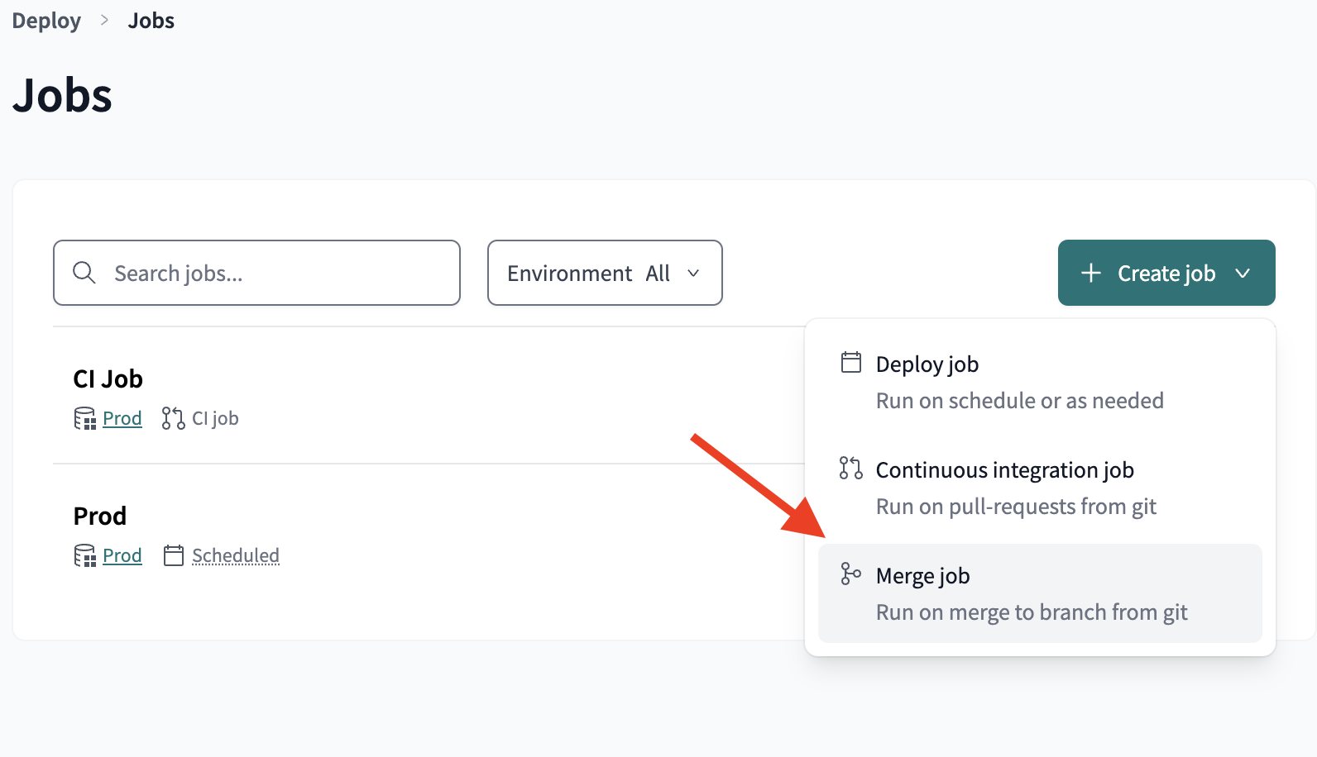Viewport: 1317px width, 757px height.
Task: Click the 'CI job' type label
Action: pos(215,418)
